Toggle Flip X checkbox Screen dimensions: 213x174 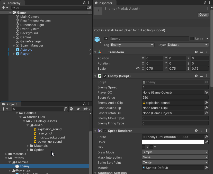point(144,147)
